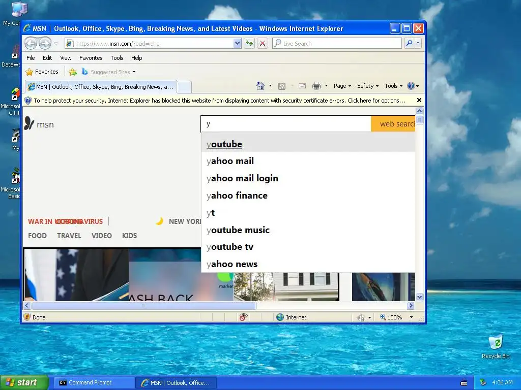521x390 pixels.
Task: Click the Live Search magnifier button
Action: click(410, 43)
